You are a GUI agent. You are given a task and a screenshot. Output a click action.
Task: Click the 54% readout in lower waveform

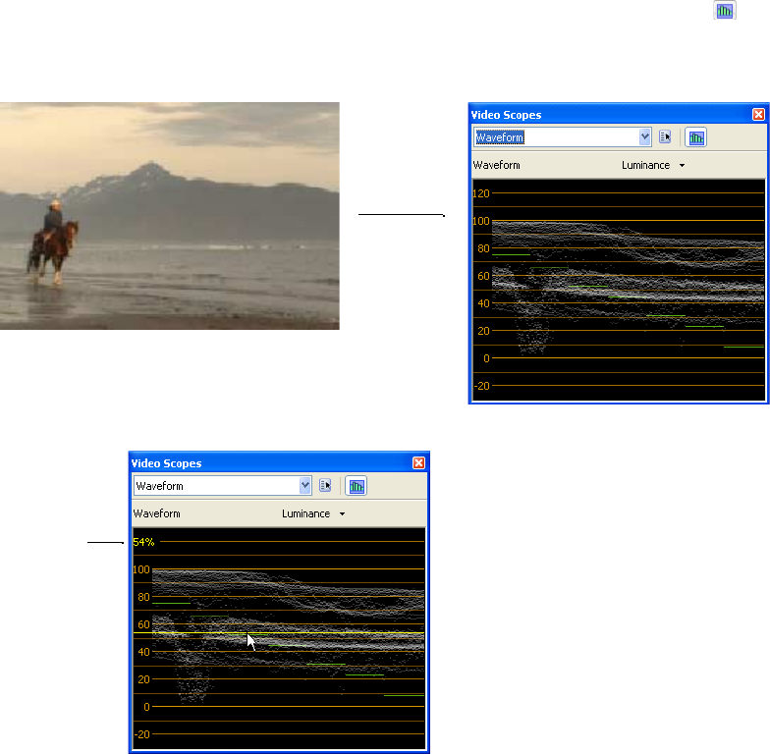tap(143, 542)
